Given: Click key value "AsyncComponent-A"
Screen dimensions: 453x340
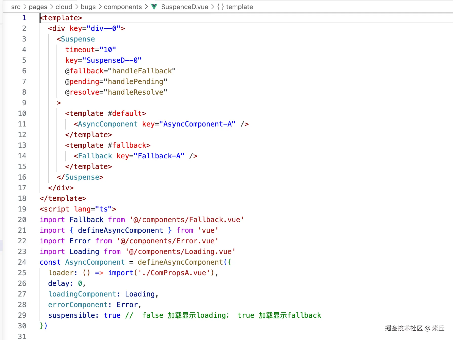Looking at the screenshot, I should (197, 124).
